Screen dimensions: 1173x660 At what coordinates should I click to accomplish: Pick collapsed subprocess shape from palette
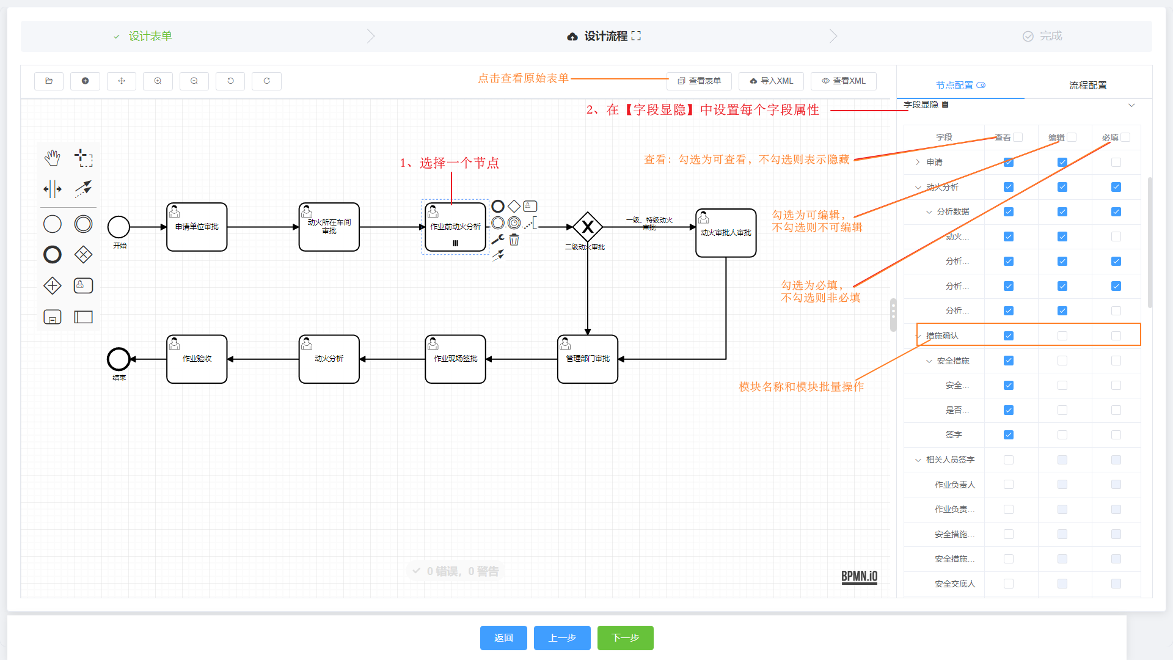(53, 317)
